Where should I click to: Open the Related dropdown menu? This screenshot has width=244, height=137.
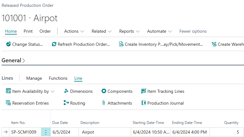tap(101, 31)
